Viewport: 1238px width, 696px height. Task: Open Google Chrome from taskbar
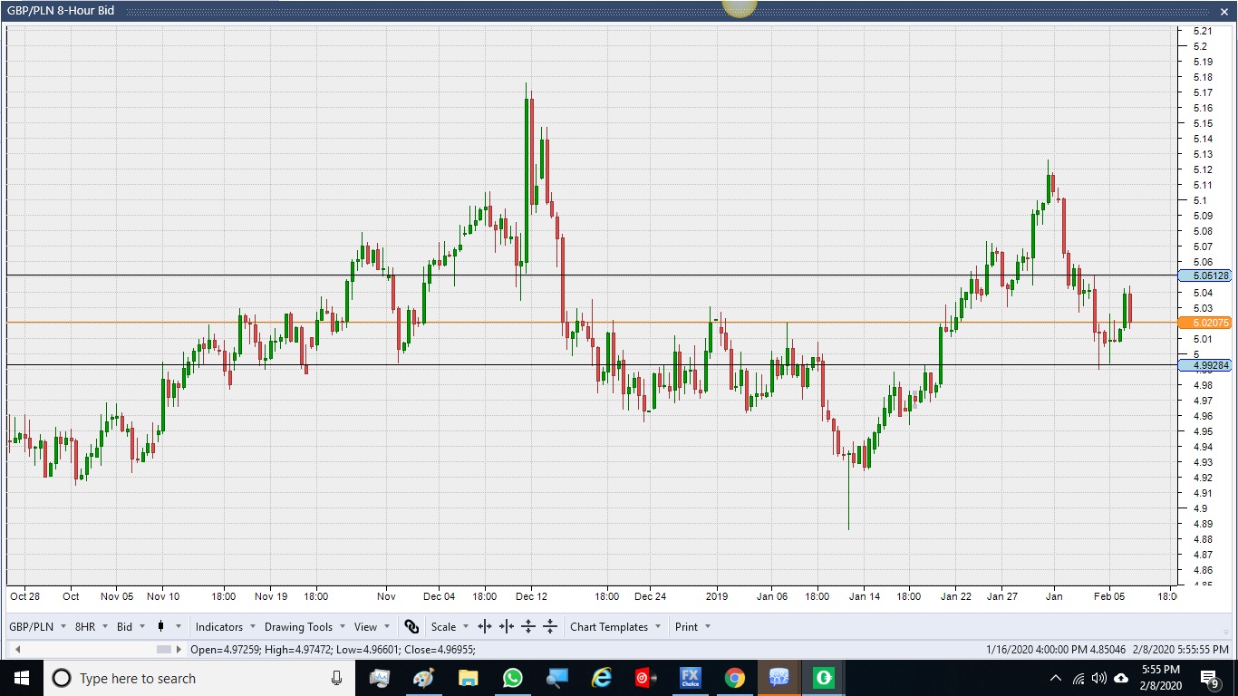coord(735,678)
